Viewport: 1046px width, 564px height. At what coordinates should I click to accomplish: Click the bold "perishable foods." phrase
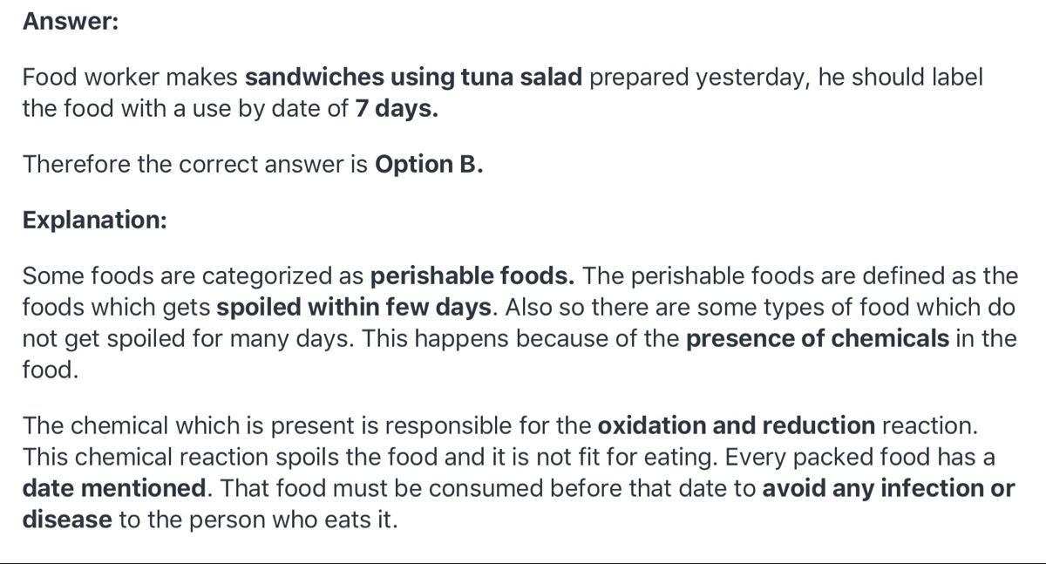tap(472, 276)
